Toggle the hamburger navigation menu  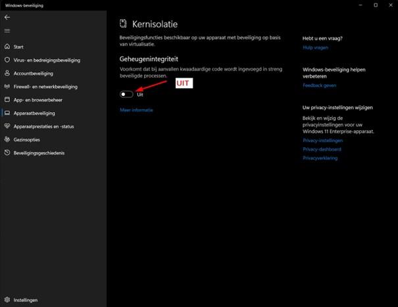tap(7, 31)
